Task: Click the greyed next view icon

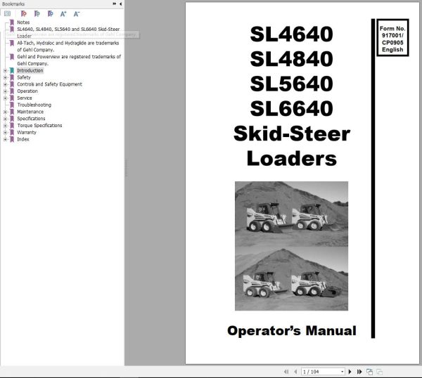Action: tap(380, 372)
